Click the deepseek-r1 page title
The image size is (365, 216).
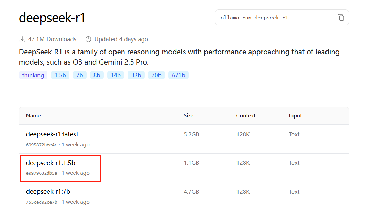52,18
